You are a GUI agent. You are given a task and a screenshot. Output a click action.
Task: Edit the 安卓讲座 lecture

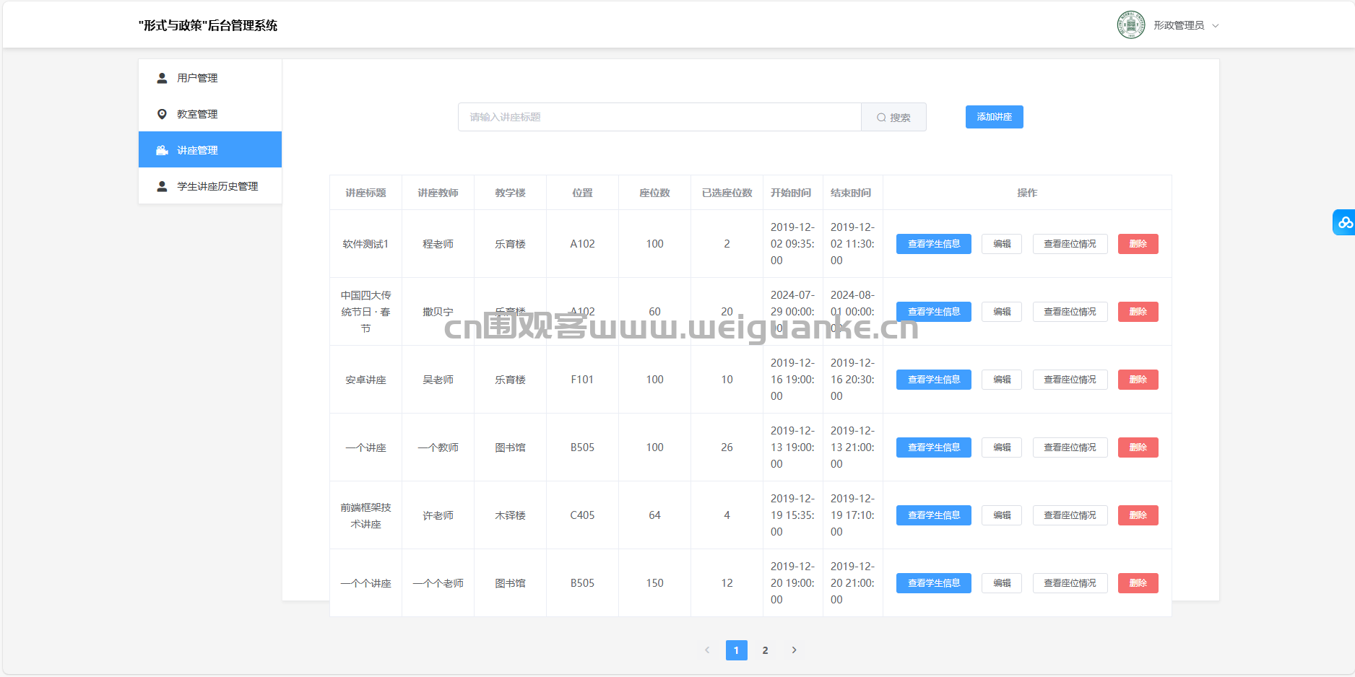pyautogui.click(x=1002, y=380)
